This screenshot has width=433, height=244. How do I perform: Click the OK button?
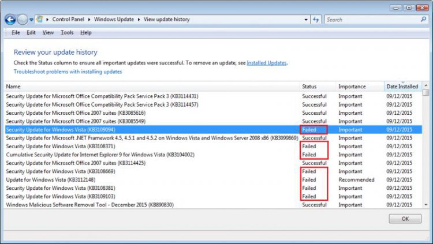tap(405, 219)
